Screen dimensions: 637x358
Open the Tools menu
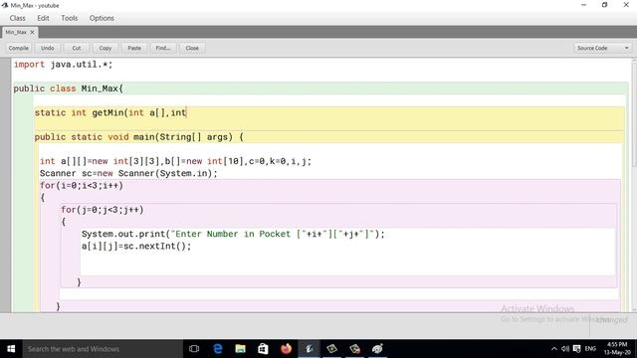[69, 18]
